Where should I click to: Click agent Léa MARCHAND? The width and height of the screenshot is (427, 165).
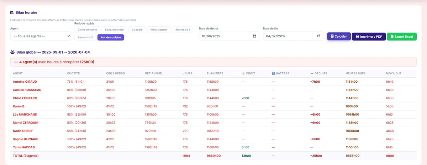[25, 114]
